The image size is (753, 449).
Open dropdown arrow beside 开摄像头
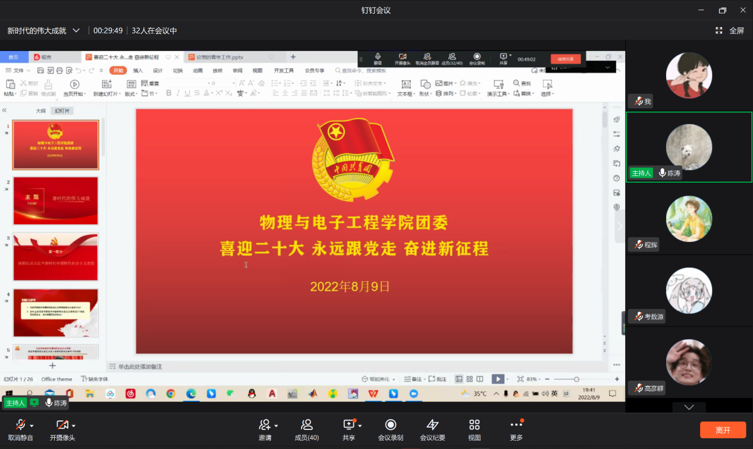point(74,426)
